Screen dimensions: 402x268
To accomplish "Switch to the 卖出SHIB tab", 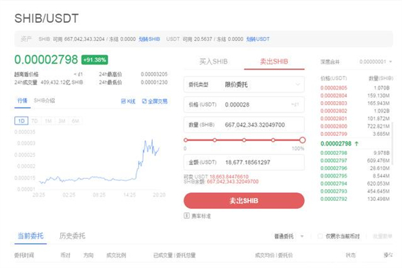I will (x=274, y=62).
